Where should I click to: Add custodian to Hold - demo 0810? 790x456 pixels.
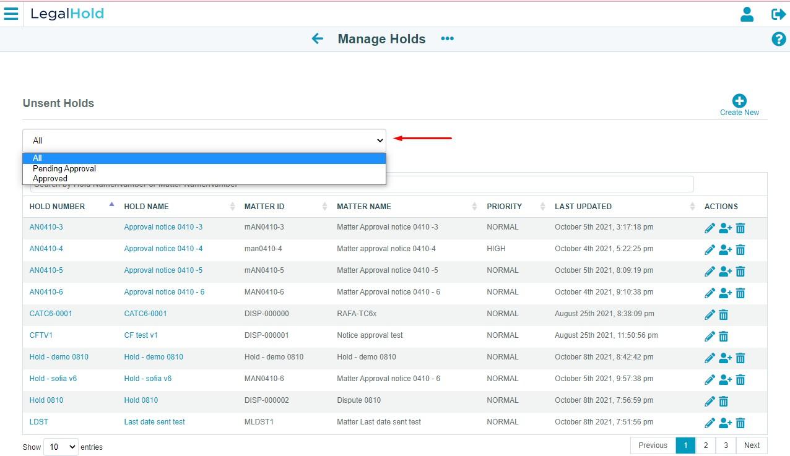pos(725,358)
